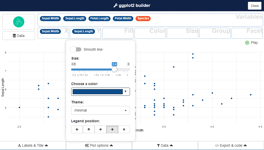Set legend position to left arrow

pyautogui.click(x=77, y=129)
